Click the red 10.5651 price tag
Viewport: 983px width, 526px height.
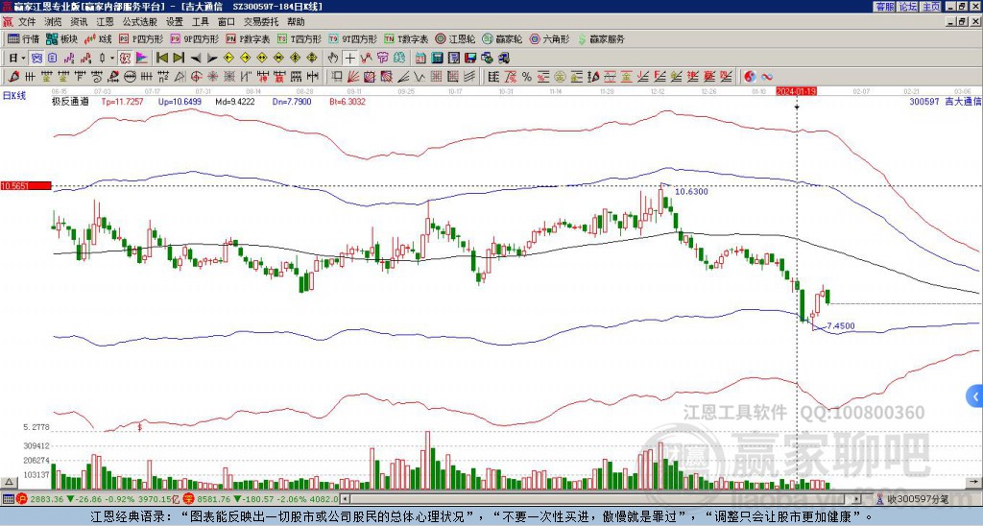26,186
